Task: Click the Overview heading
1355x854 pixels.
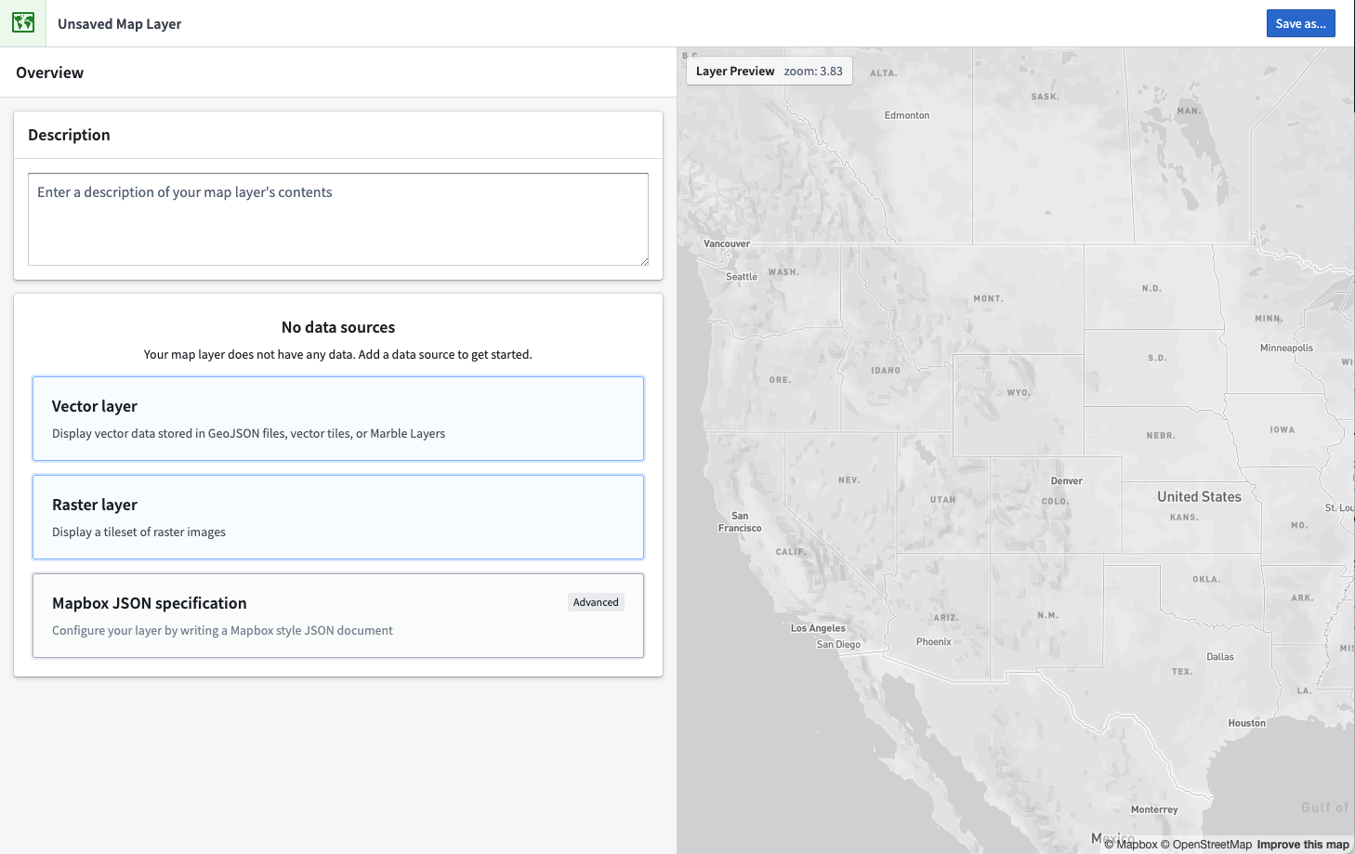Action: coord(49,72)
